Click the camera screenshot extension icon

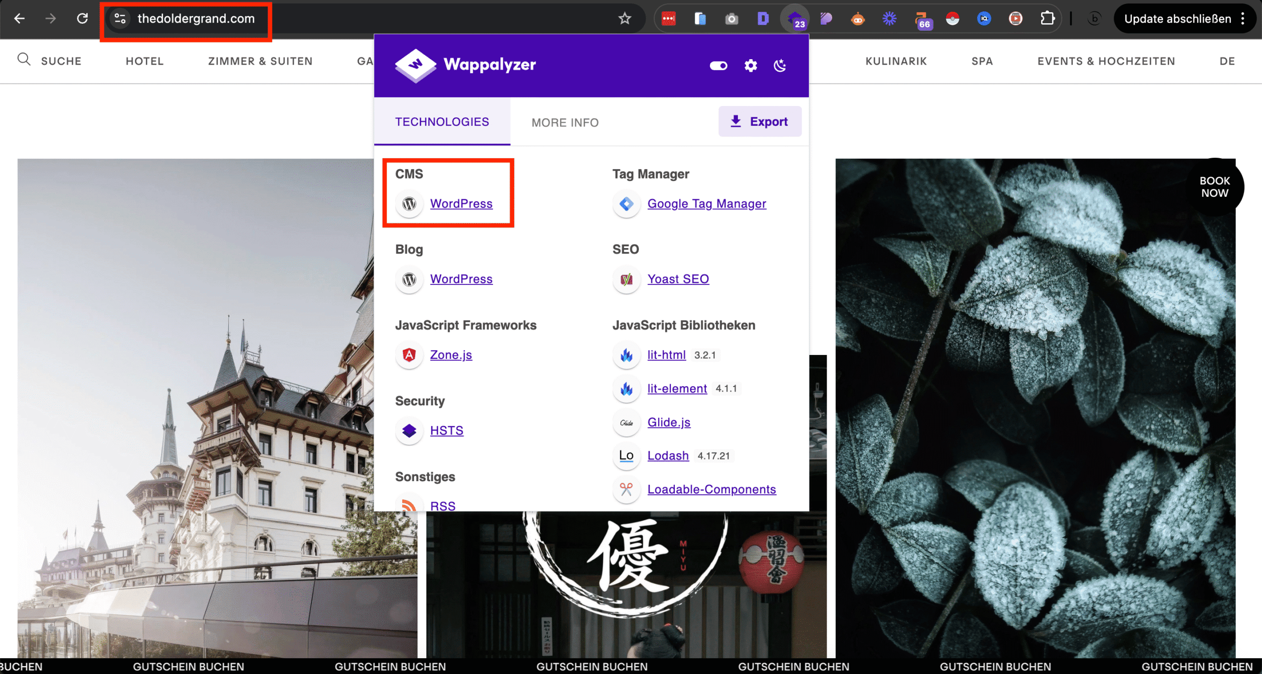click(732, 19)
